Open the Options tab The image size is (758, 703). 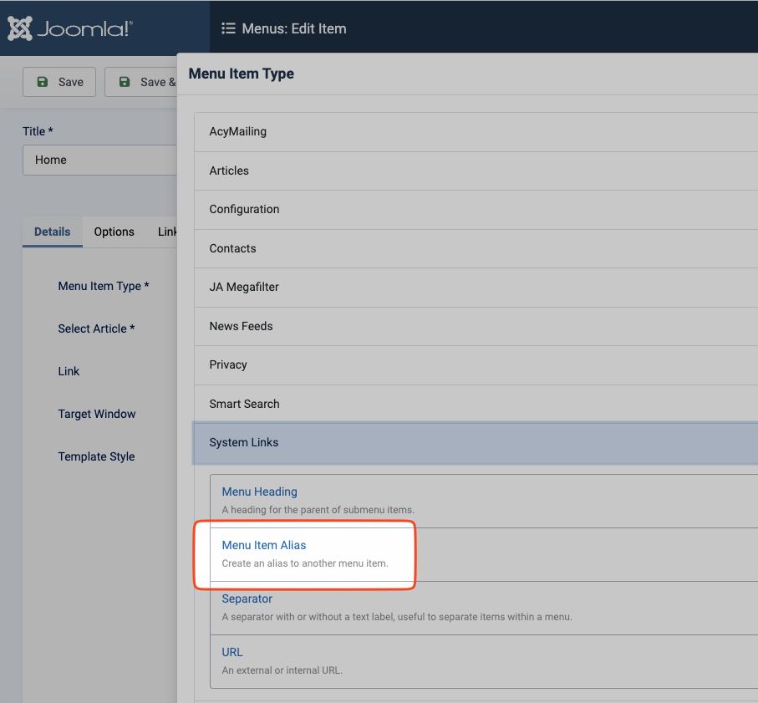click(x=114, y=232)
